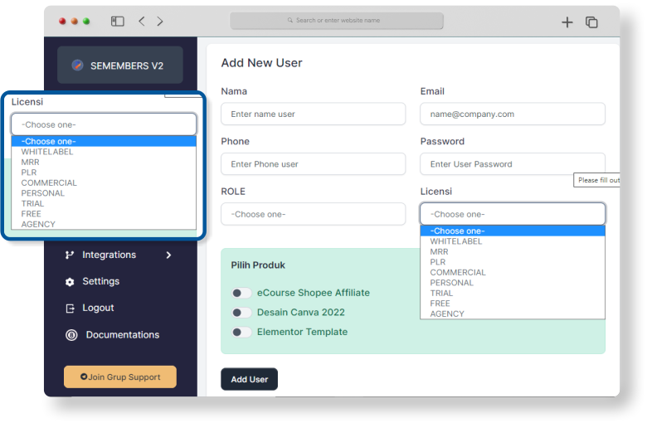Viewport: 647px width, 423px height.
Task: Click the Settings gear icon in the sidebar
Action: pos(70,282)
